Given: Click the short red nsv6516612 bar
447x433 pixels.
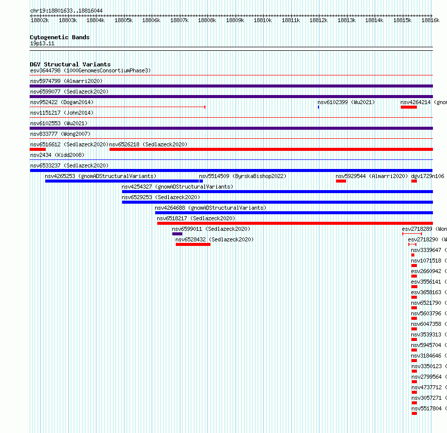Looking at the screenshot, I should coord(38,149).
